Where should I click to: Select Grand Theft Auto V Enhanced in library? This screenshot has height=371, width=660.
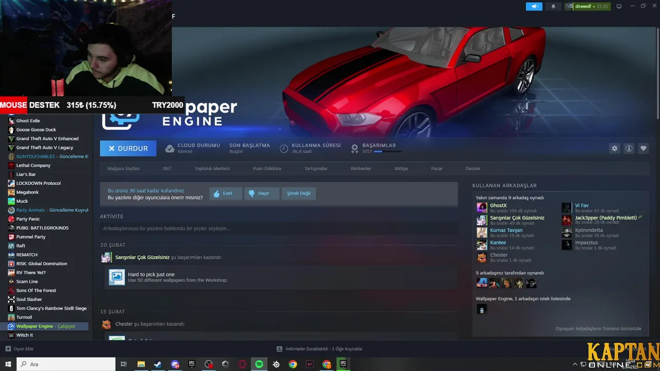tap(47, 139)
